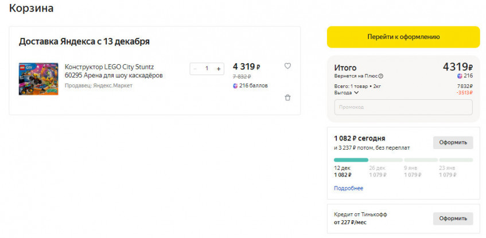Screen dimensions: 486x238
Task: Expand the Выгода details chevron
Action: point(356,92)
